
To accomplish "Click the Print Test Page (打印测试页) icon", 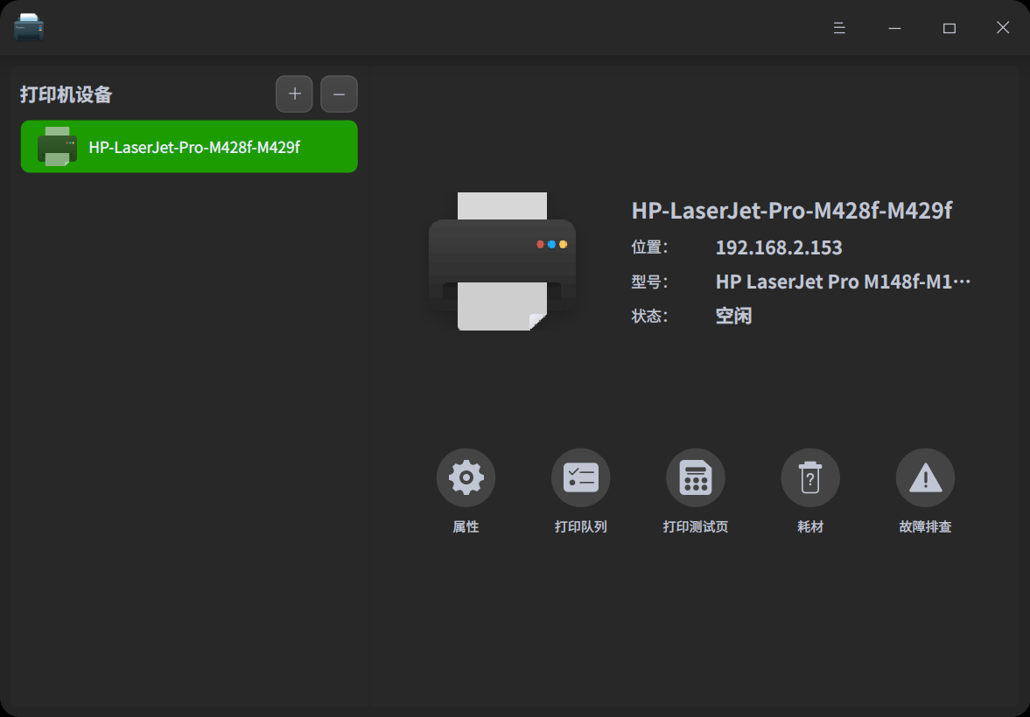I will point(696,477).
